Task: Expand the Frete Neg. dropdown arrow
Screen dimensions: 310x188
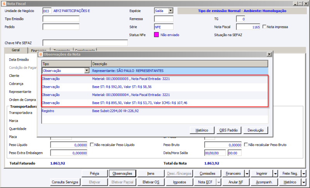Action: pyautogui.click(x=304, y=174)
